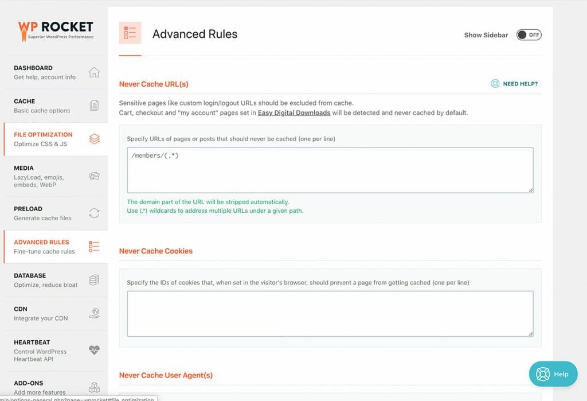Click the Need Help lifebuoy icon
Screen dimensions: 587x401
point(495,84)
